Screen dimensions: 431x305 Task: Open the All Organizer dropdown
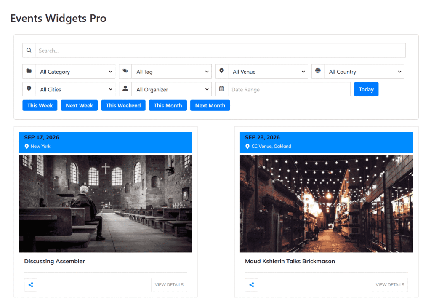[x=172, y=89]
